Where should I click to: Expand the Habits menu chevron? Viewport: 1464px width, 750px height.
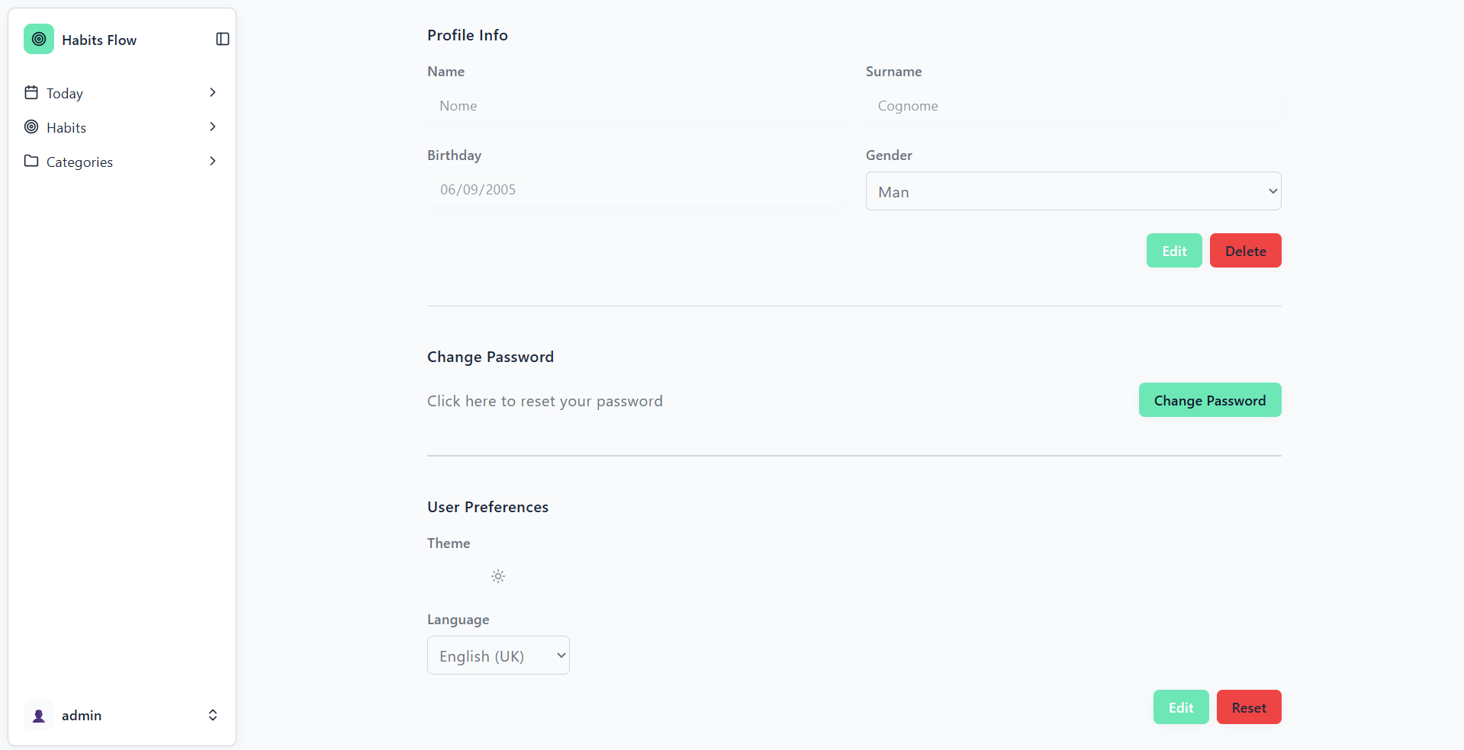(x=213, y=127)
